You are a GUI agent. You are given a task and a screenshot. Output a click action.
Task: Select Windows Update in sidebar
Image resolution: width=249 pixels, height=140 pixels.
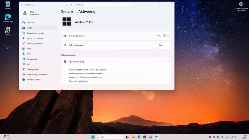(33, 80)
